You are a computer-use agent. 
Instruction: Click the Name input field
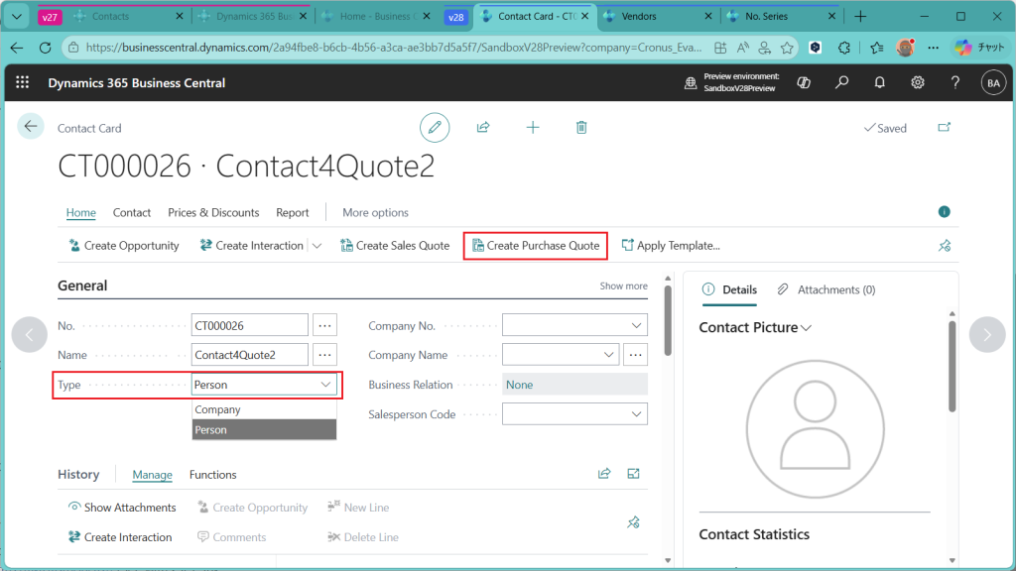pos(249,355)
